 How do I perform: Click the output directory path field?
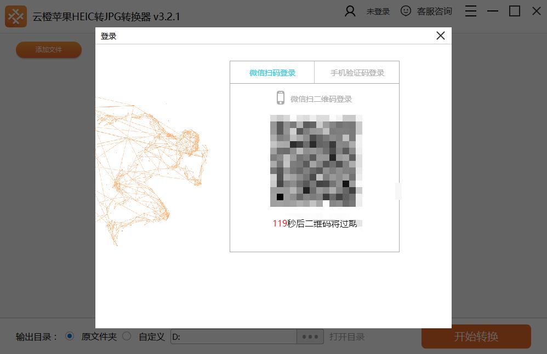point(233,336)
